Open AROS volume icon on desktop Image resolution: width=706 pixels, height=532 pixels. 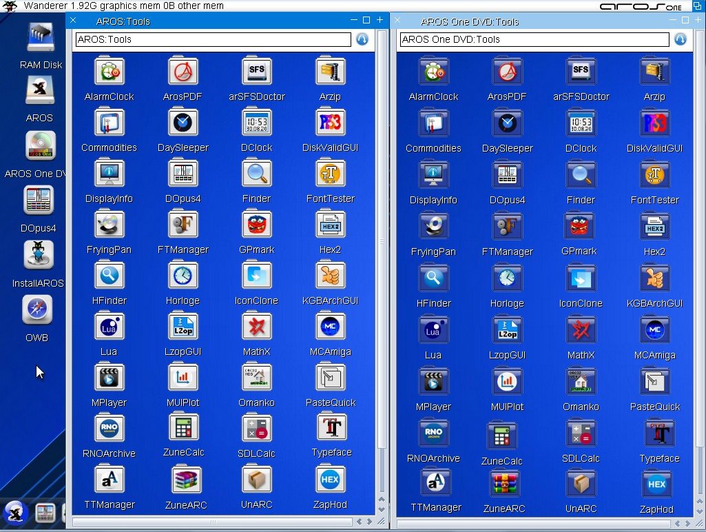(x=40, y=90)
